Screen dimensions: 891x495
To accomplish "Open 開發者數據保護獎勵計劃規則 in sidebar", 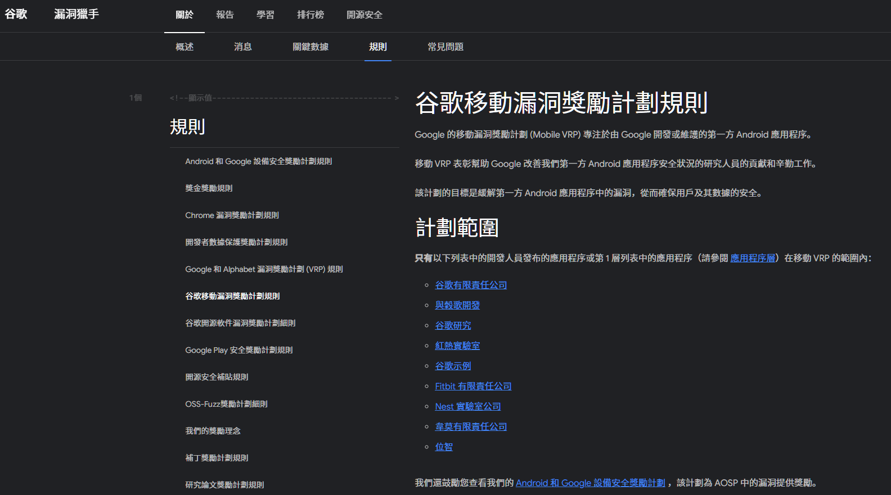I will (x=236, y=242).
